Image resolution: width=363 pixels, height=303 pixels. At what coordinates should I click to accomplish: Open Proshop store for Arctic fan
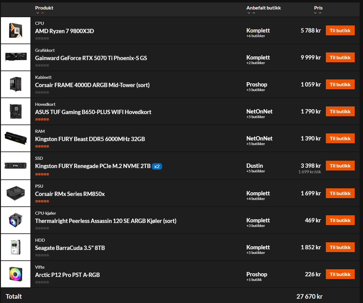coord(257,274)
